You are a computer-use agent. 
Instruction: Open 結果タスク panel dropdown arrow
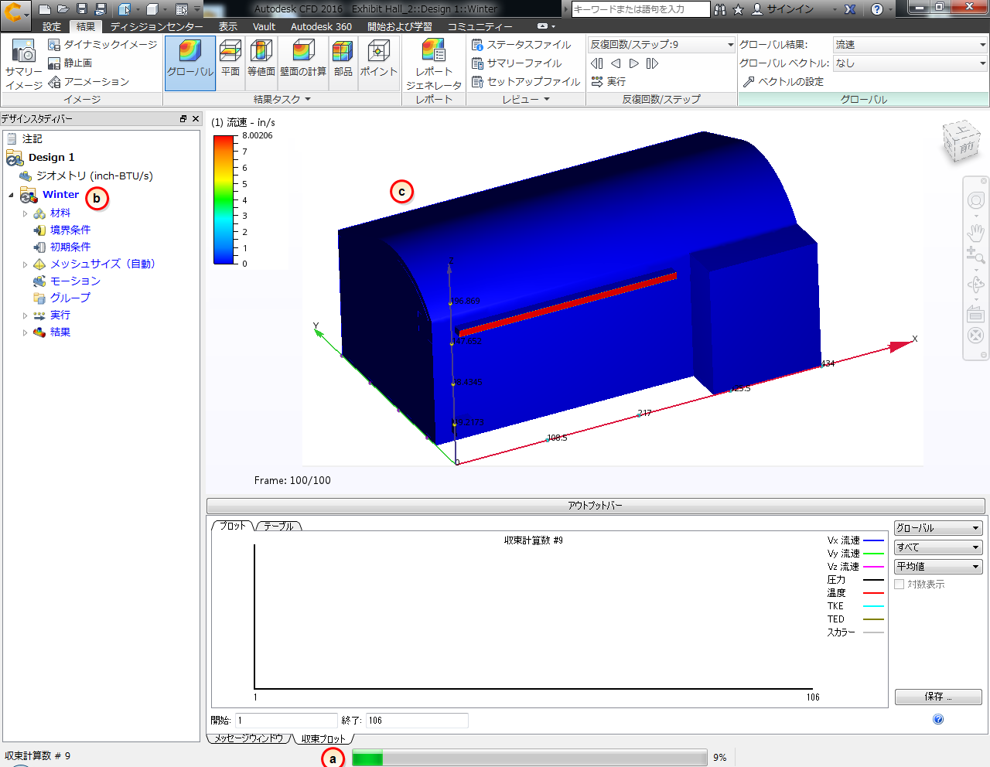[308, 99]
